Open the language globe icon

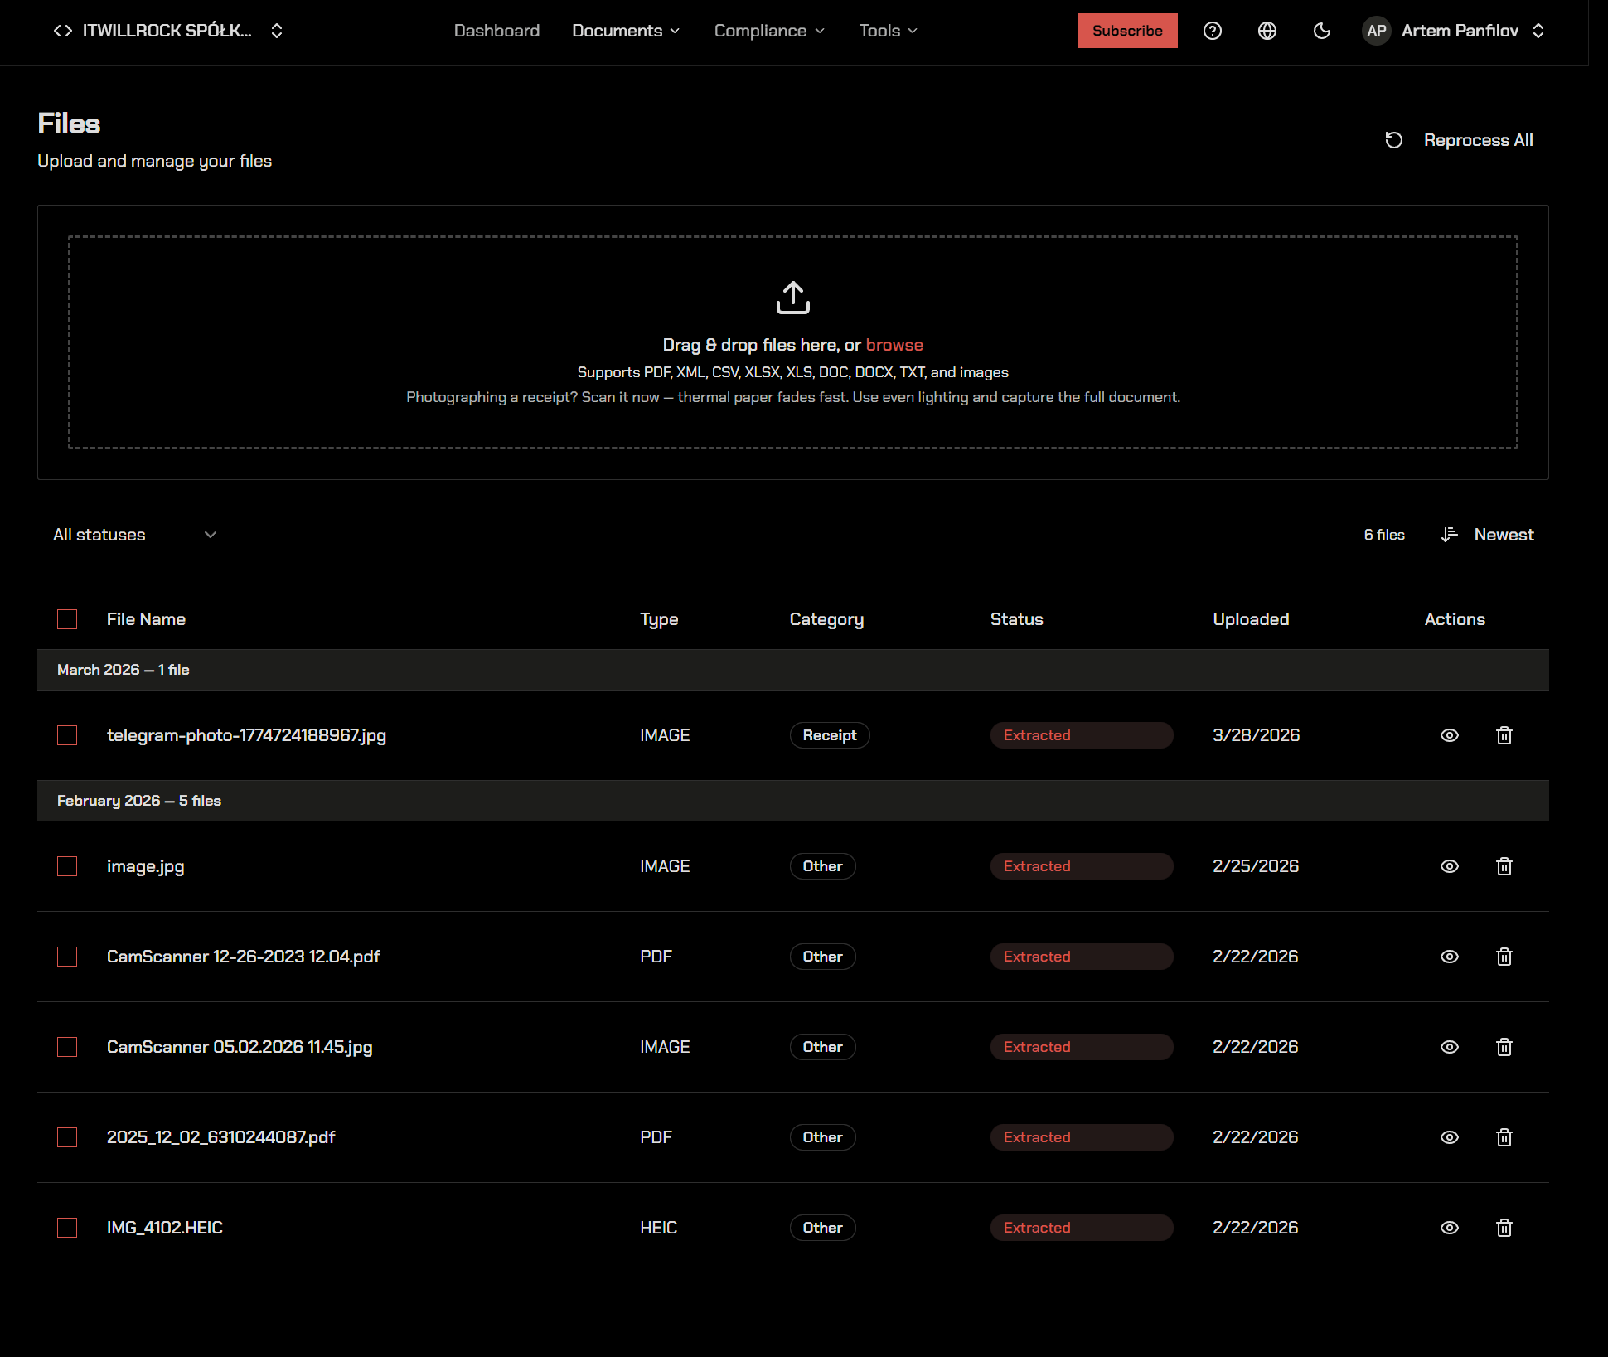(1267, 31)
